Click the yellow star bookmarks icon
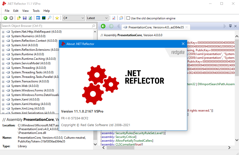The height and width of the screenshot is (155, 239). 57,18
